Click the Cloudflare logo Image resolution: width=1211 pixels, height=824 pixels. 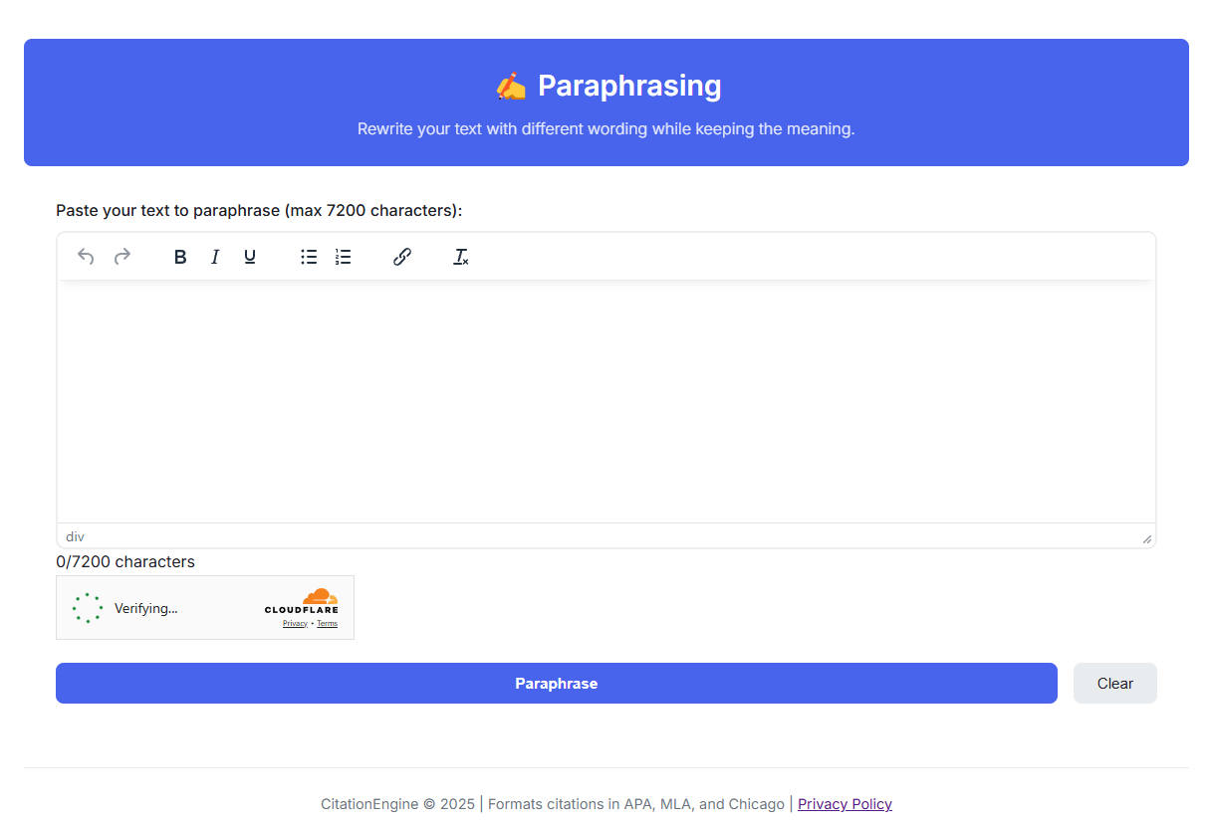[x=302, y=601]
